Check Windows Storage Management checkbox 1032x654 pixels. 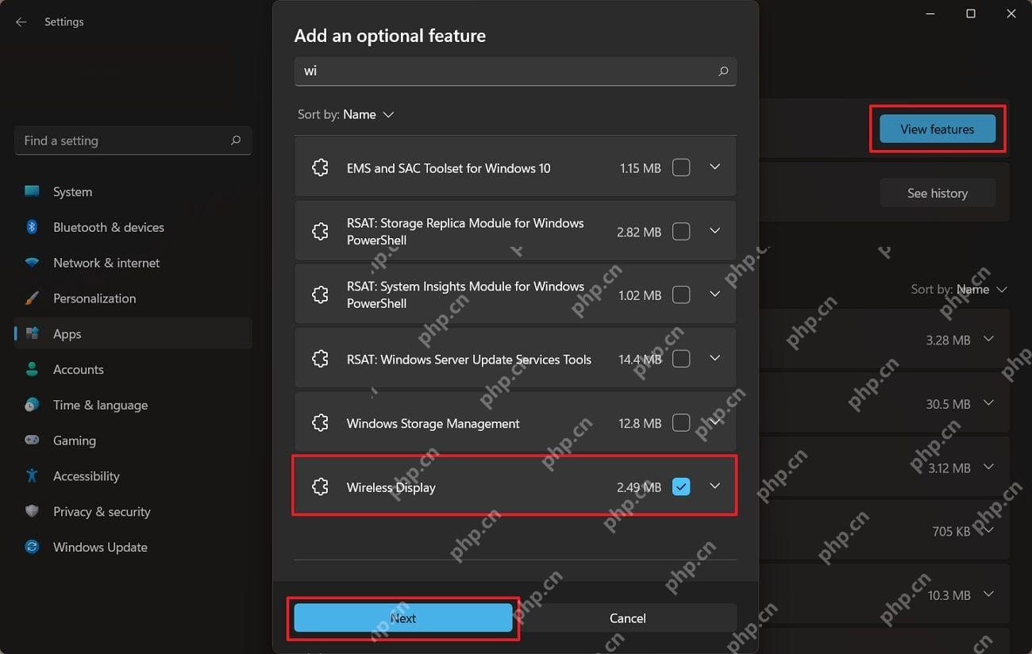[x=681, y=423]
